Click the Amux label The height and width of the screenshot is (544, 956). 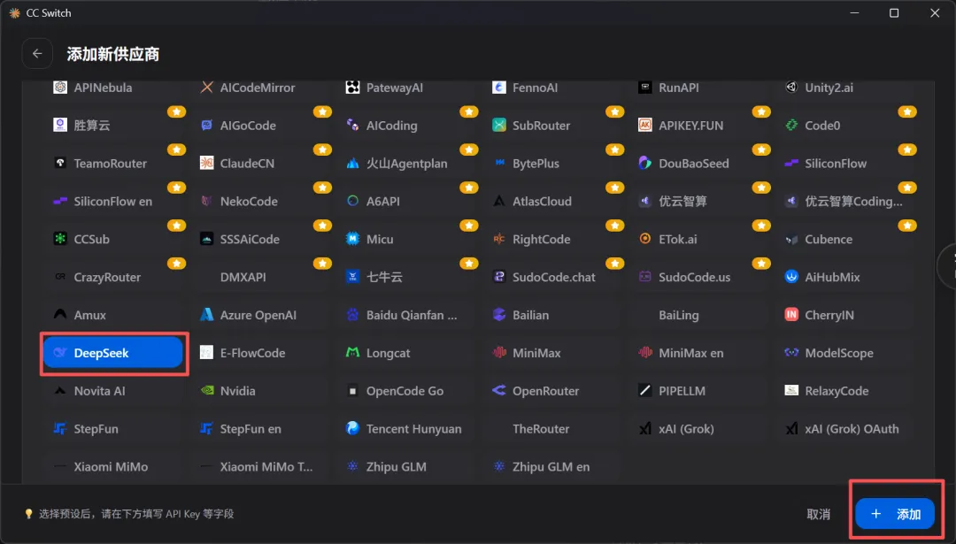[x=89, y=315]
